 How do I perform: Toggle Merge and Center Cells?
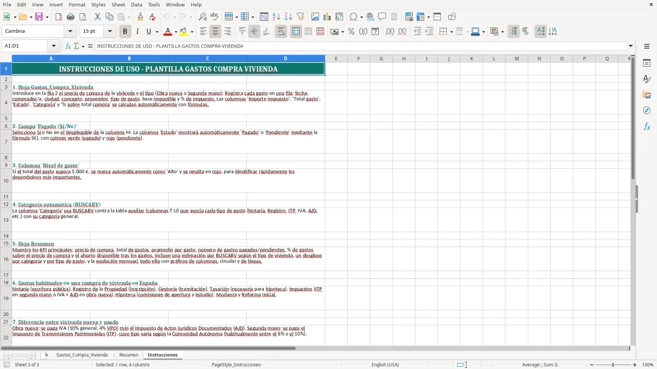click(296, 32)
